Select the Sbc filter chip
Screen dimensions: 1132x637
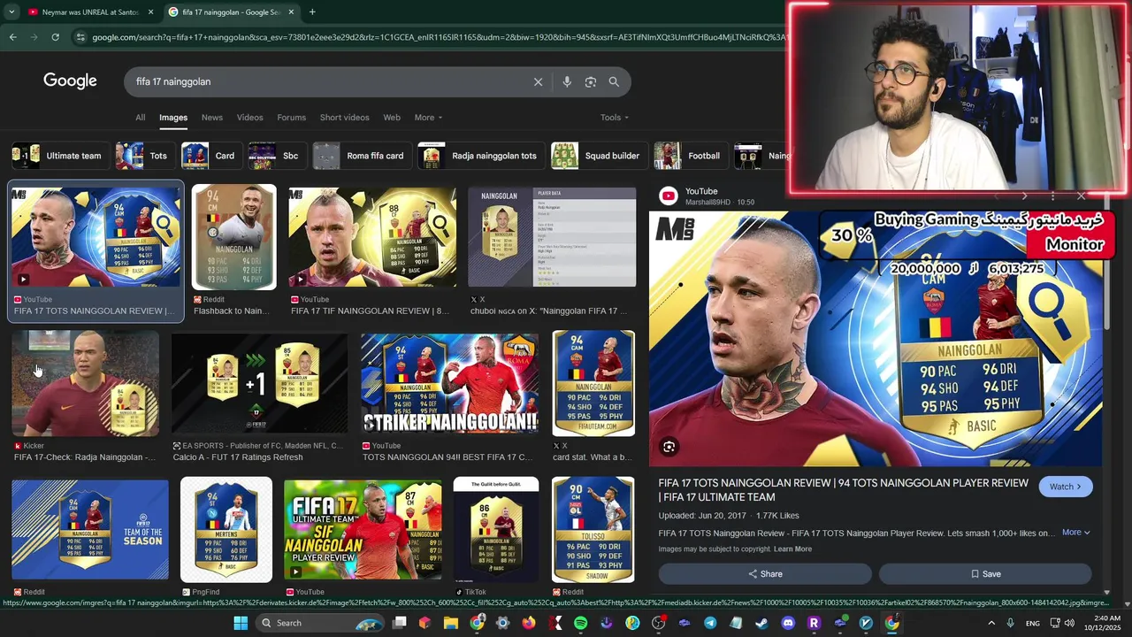pos(276,156)
